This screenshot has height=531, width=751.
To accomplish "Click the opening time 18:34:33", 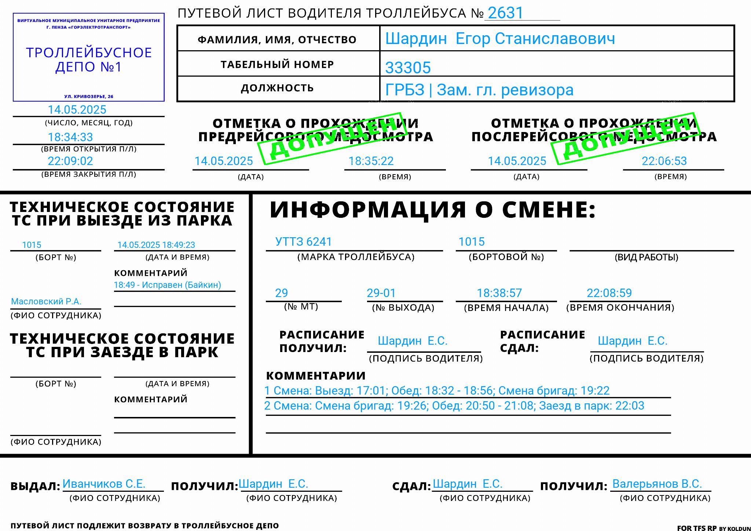I will (x=70, y=137).
